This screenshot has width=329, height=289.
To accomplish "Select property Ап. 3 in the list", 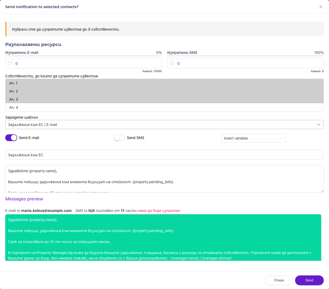I will coord(164,99).
